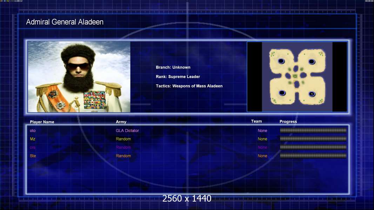374x210 pixels.
Task: Click the loading progress bar for crs
Action: point(313,147)
